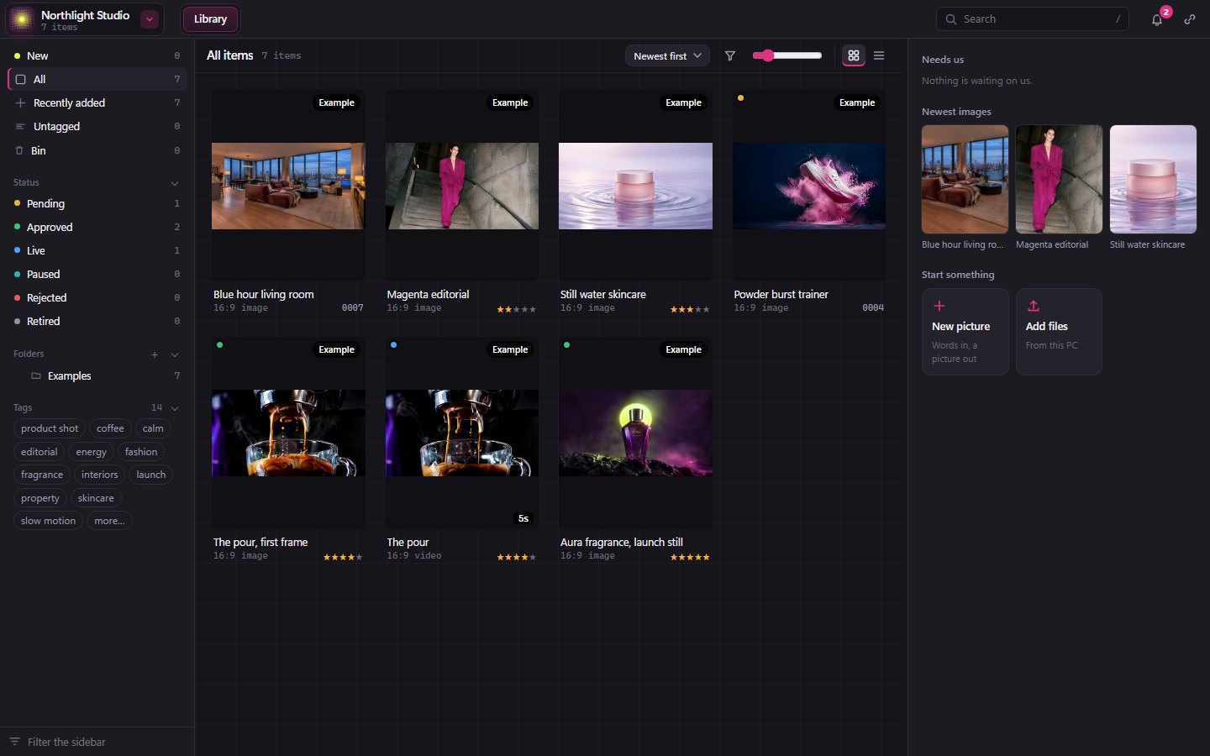
Task: Switch to grid view
Action: click(854, 55)
